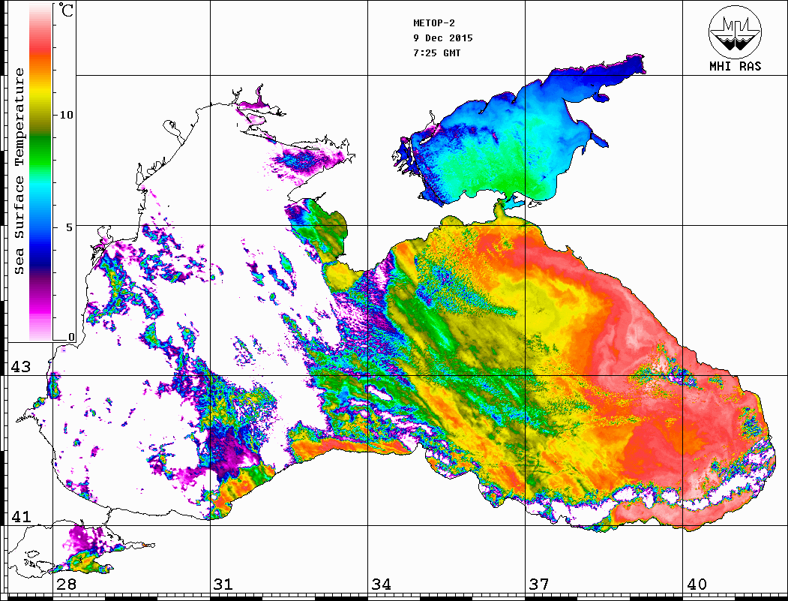Click the 'MHI RAS' caption text
This screenshot has height=601, width=788.
[736, 66]
